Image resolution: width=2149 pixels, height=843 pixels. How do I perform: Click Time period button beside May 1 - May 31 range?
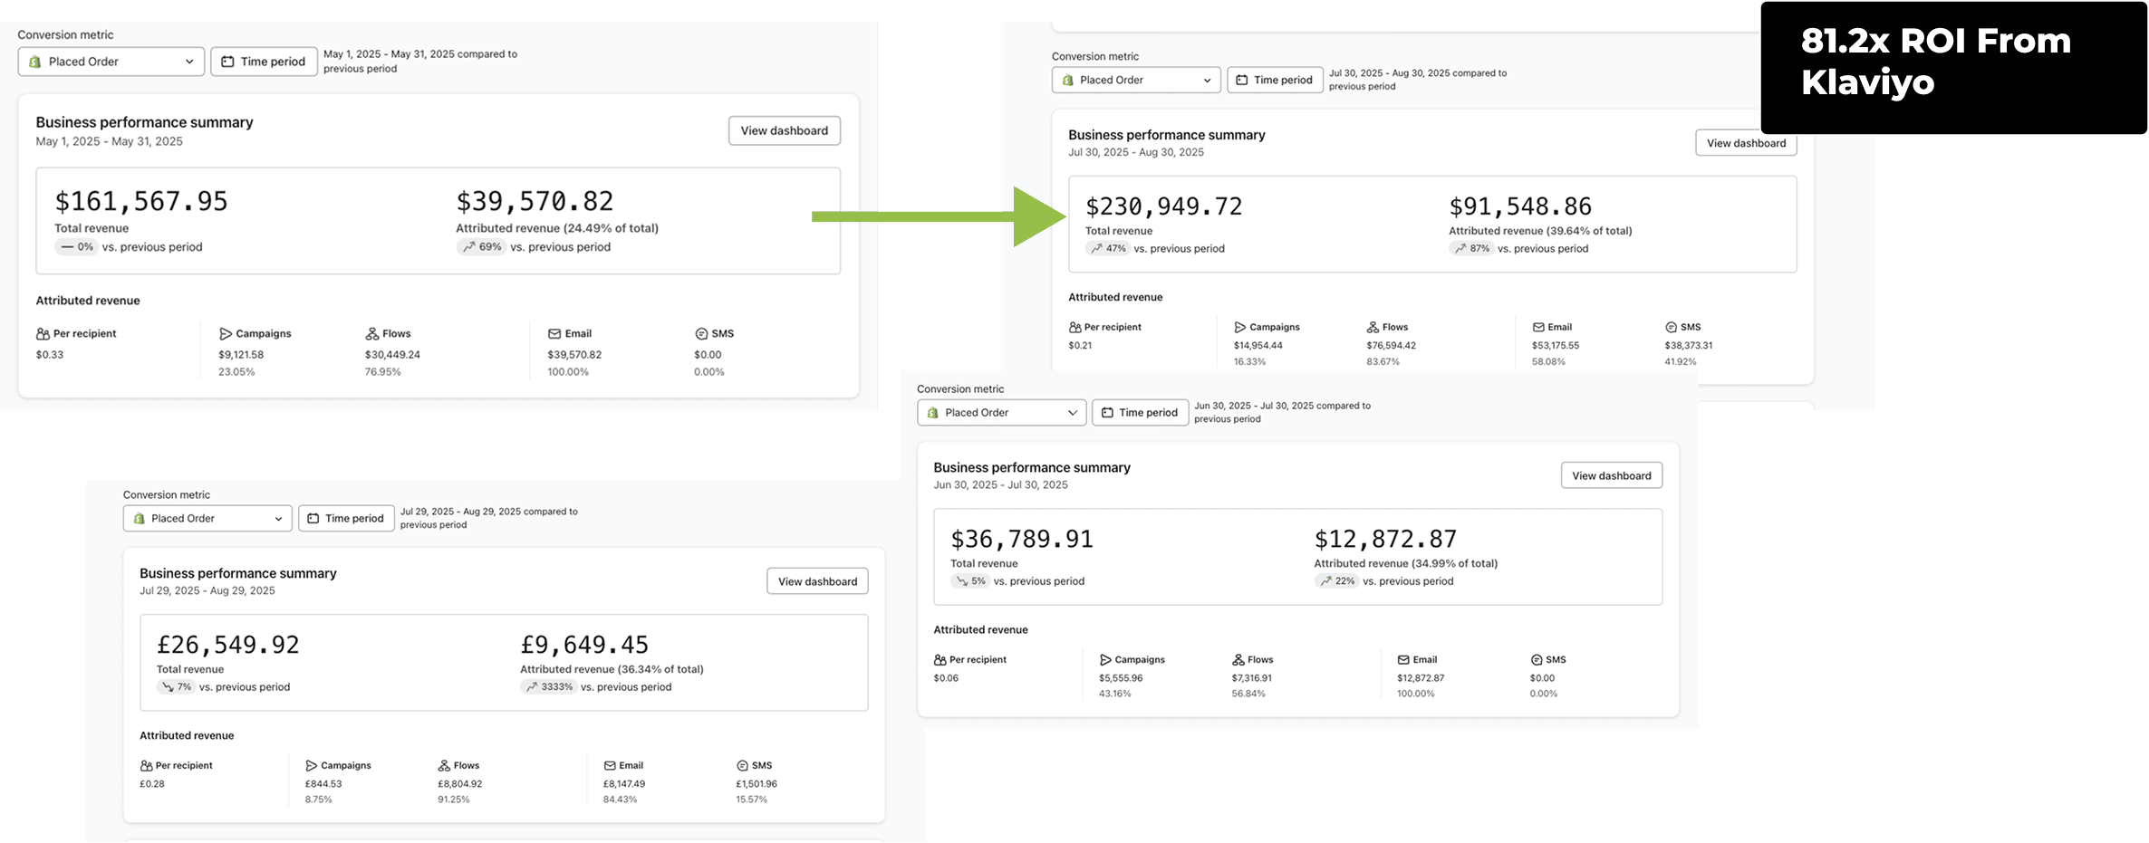pyautogui.click(x=264, y=62)
